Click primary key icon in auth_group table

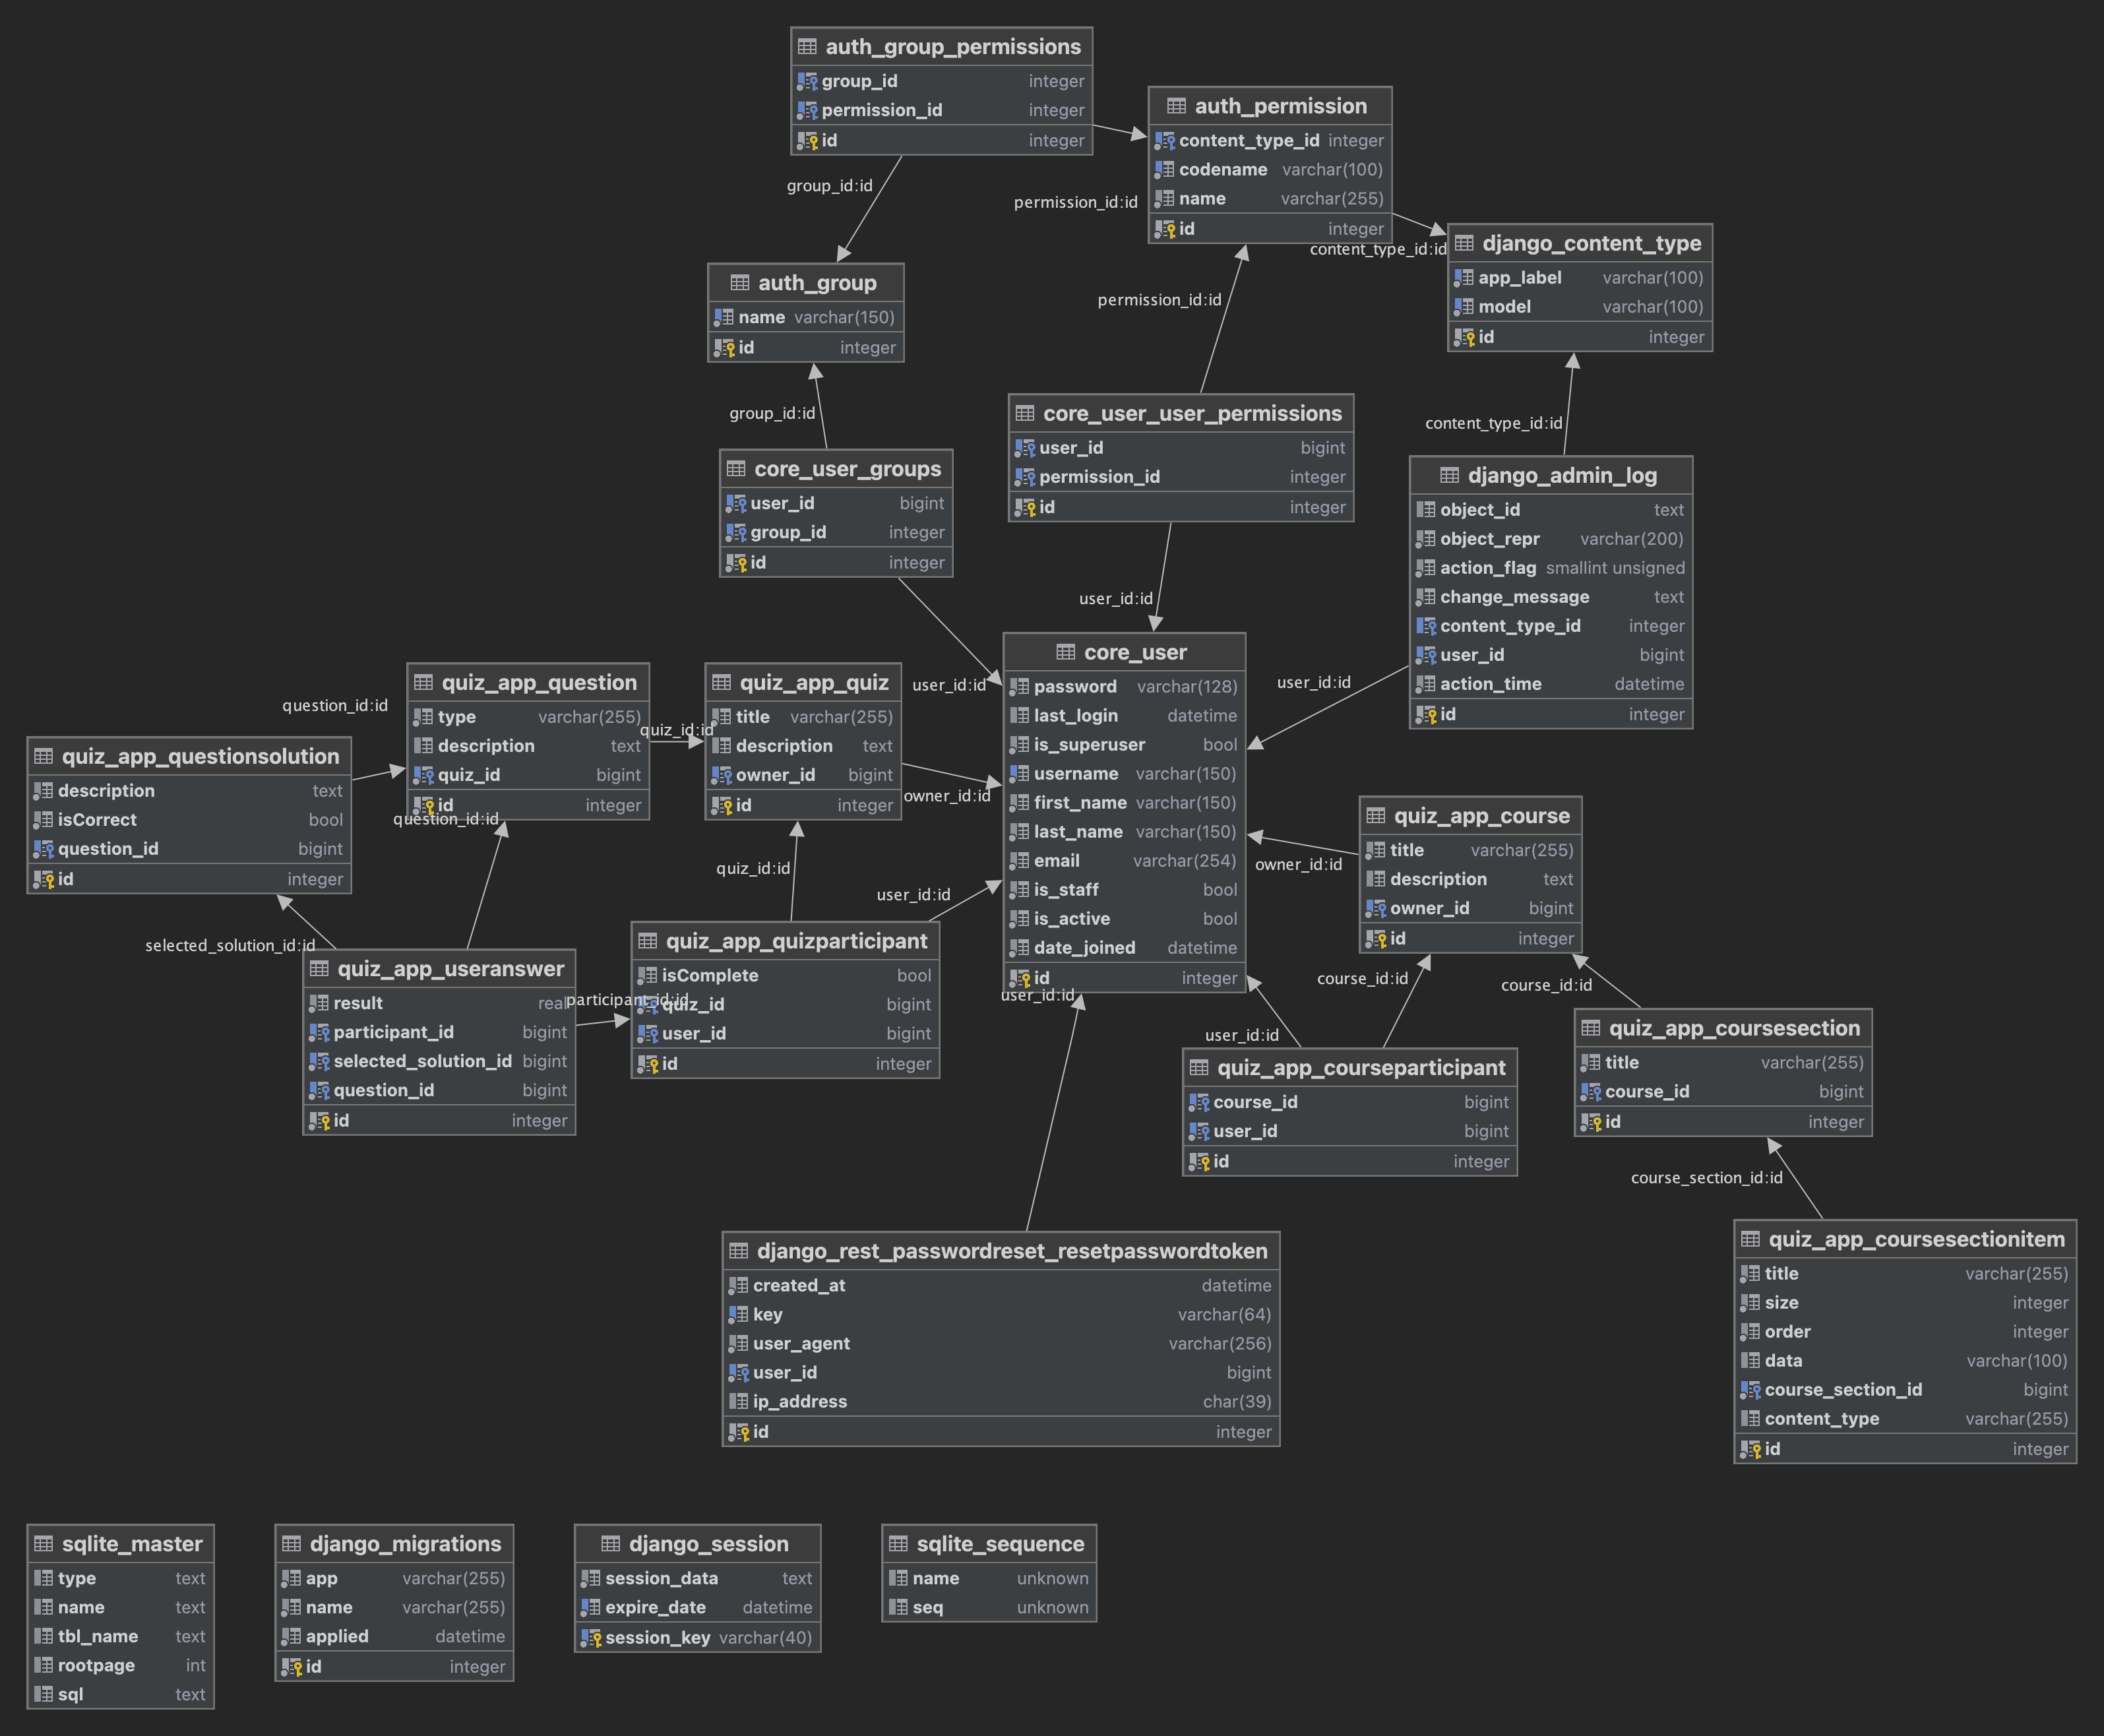point(724,348)
